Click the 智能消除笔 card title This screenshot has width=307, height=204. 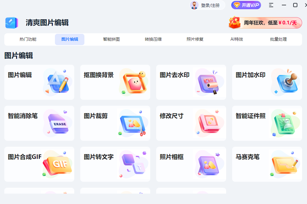pyautogui.click(x=23, y=116)
